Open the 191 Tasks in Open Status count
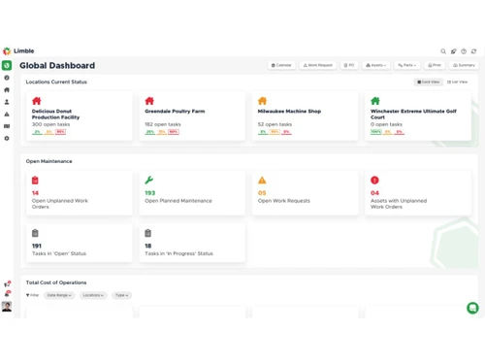 coord(37,246)
